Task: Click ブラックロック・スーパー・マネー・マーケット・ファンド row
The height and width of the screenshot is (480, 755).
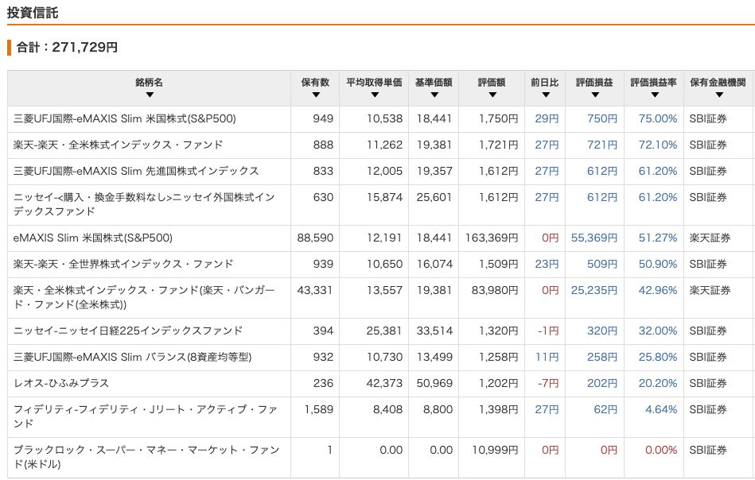Action: point(380,458)
